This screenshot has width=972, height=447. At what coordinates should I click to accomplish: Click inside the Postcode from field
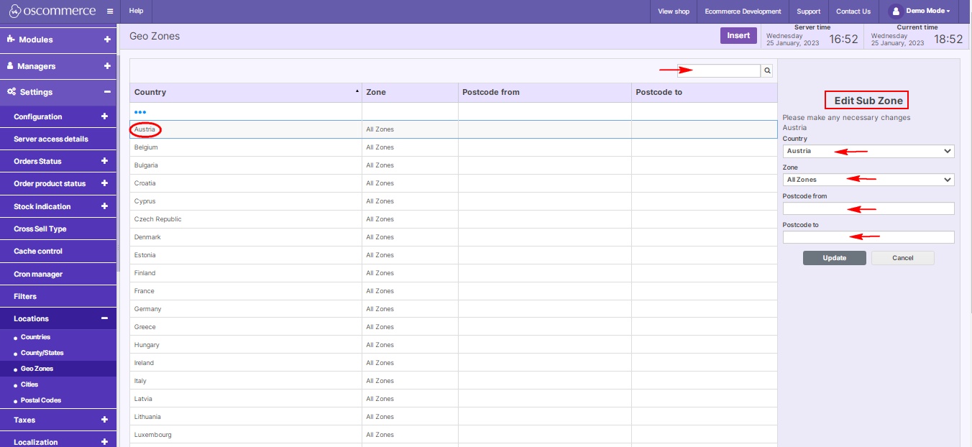point(868,208)
